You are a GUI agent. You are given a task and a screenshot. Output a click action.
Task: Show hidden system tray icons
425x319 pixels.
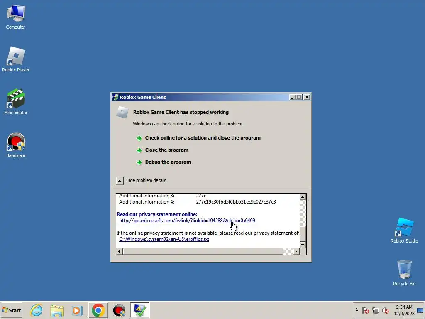pos(357,310)
